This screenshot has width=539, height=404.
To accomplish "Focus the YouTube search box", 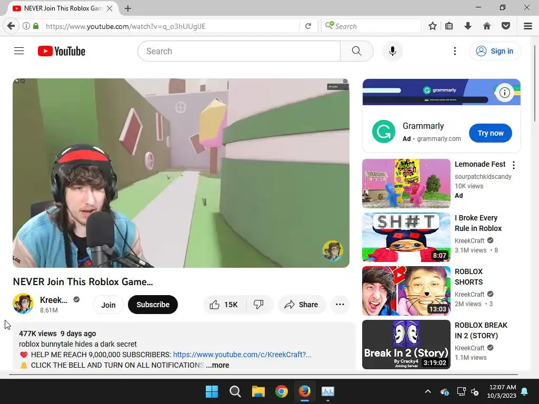I will (239, 51).
